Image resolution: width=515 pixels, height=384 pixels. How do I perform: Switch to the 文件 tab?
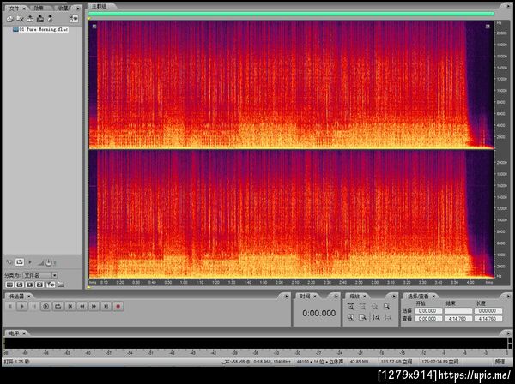pos(15,8)
